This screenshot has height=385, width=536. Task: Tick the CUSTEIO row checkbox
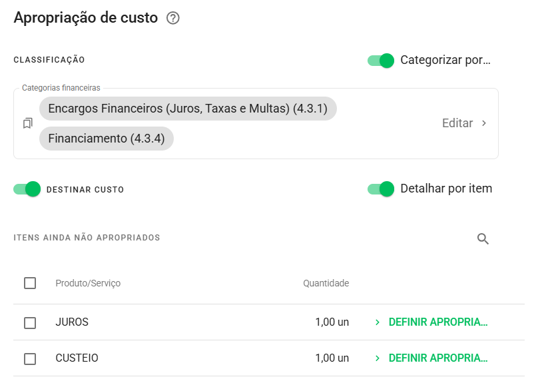coord(30,358)
